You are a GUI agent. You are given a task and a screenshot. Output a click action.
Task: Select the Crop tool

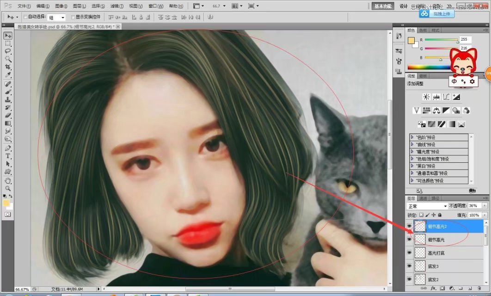pos(8,67)
